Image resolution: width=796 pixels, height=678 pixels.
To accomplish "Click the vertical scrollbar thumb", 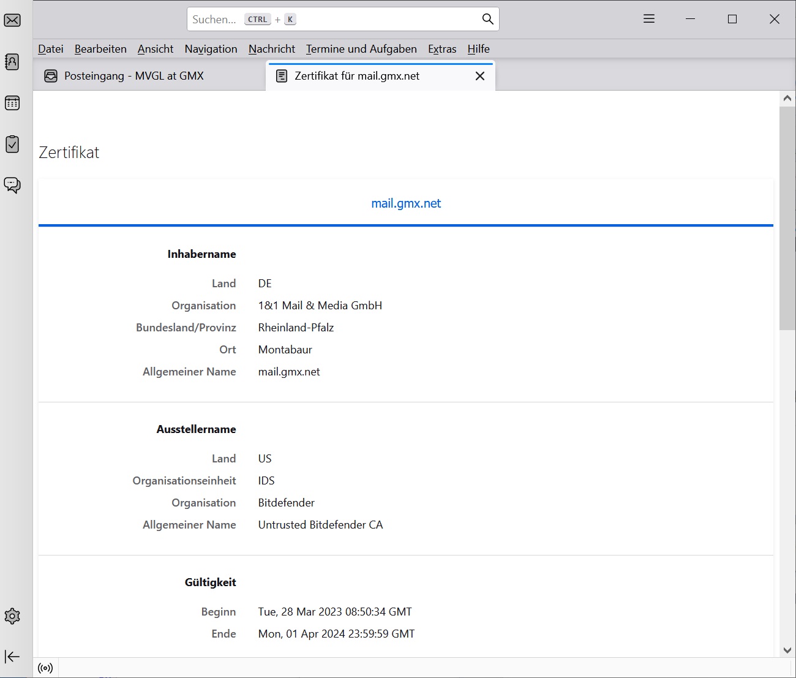I will (787, 218).
